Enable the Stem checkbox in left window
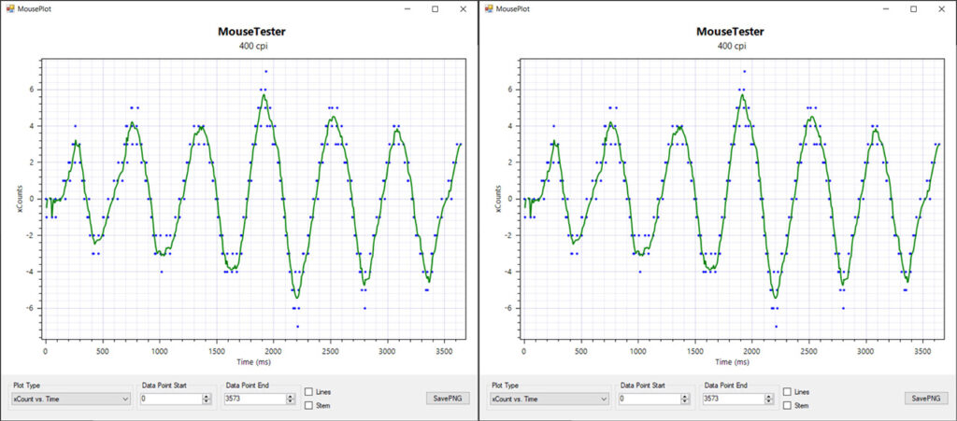Viewport: 957px width, 421px height. [309, 405]
